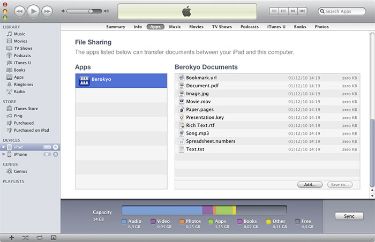Select Rich Text.rtf file

pos(267,125)
